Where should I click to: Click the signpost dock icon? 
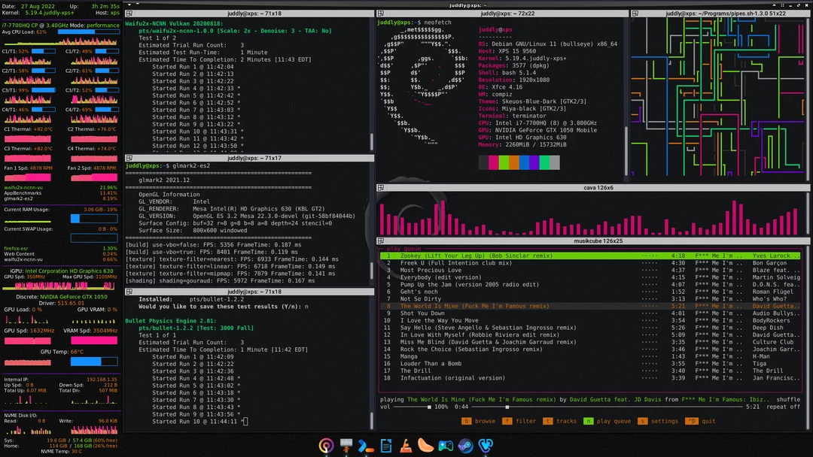(346, 445)
